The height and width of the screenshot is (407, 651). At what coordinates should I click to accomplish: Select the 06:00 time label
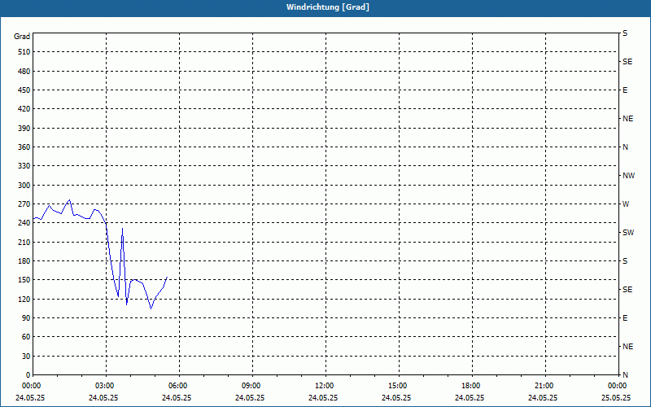pyautogui.click(x=177, y=386)
